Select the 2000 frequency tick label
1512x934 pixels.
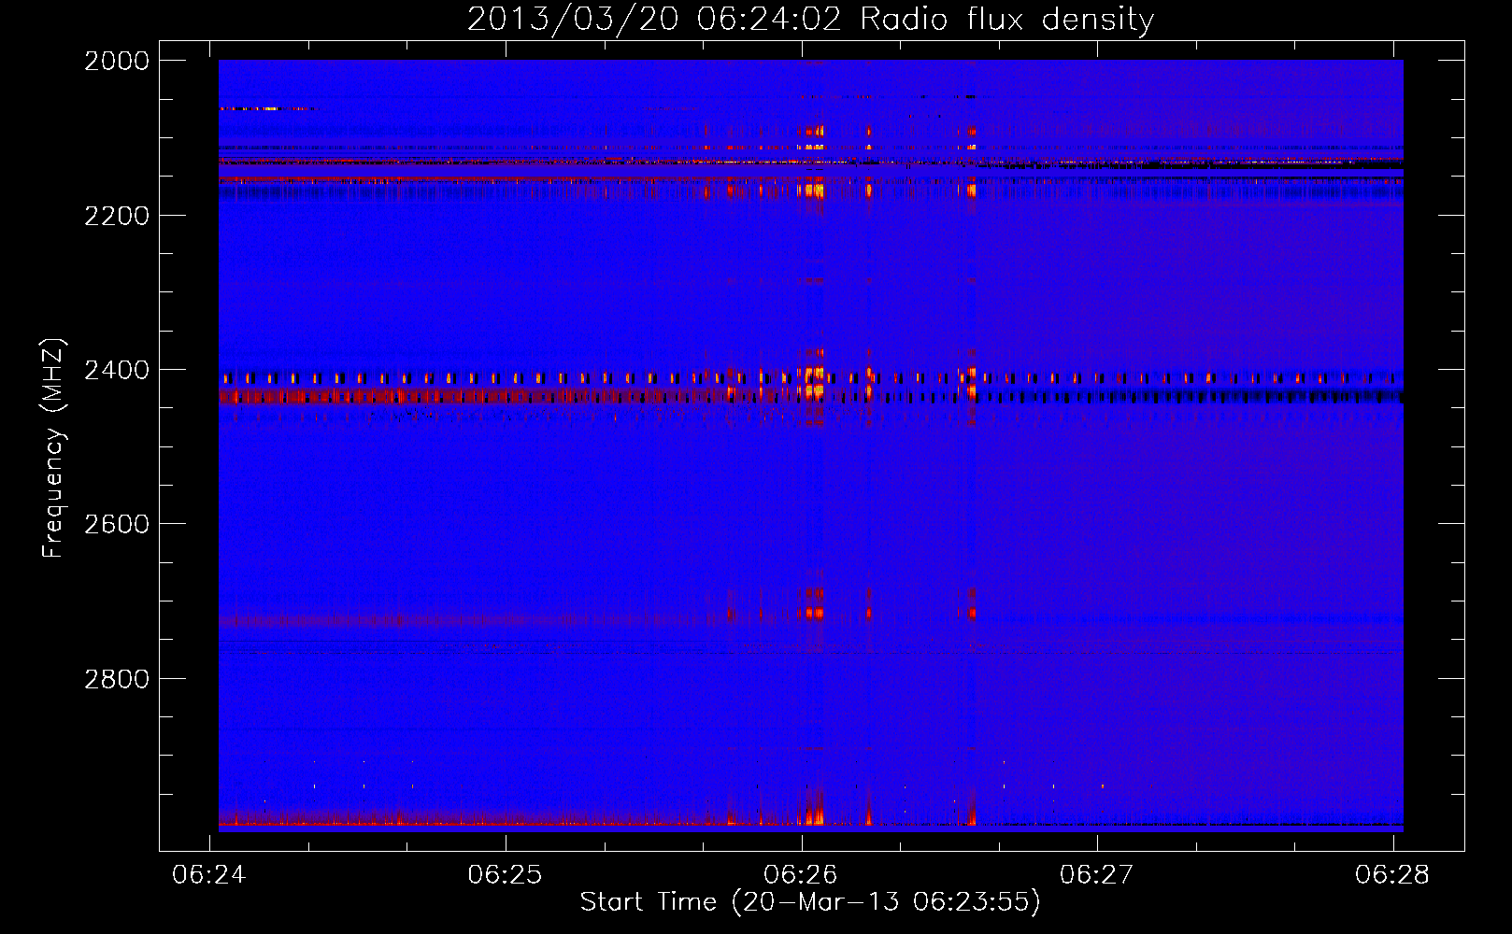[117, 61]
